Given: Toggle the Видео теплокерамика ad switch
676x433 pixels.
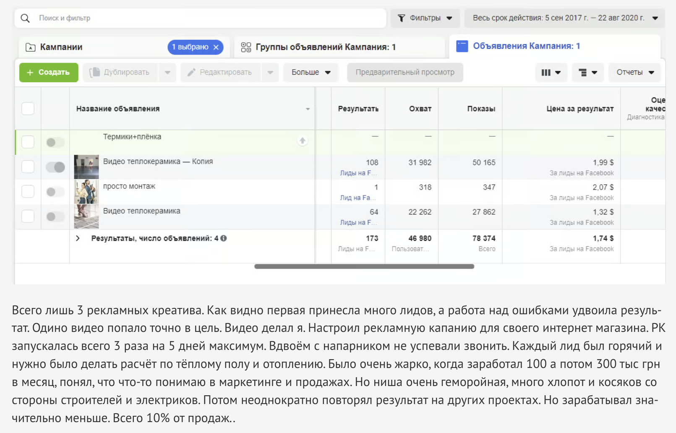Looking at the screenshot, I should (55, 216).
